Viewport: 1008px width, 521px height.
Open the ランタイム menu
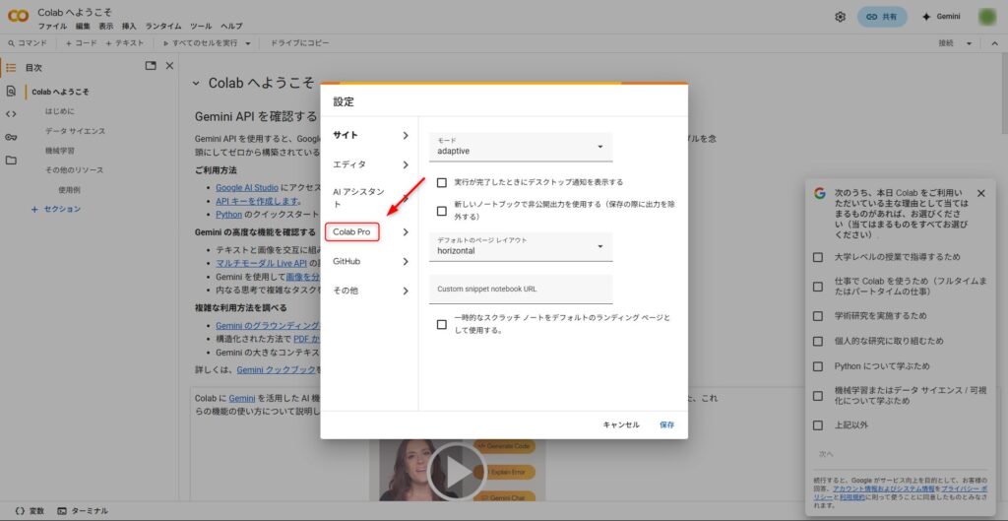(x=164, y=27)
